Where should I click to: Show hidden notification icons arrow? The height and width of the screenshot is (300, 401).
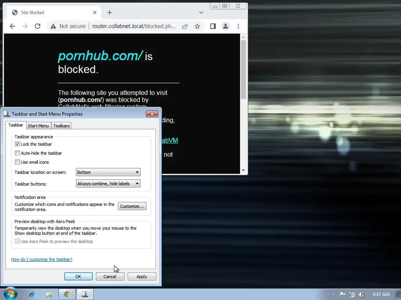pos(333,295)
